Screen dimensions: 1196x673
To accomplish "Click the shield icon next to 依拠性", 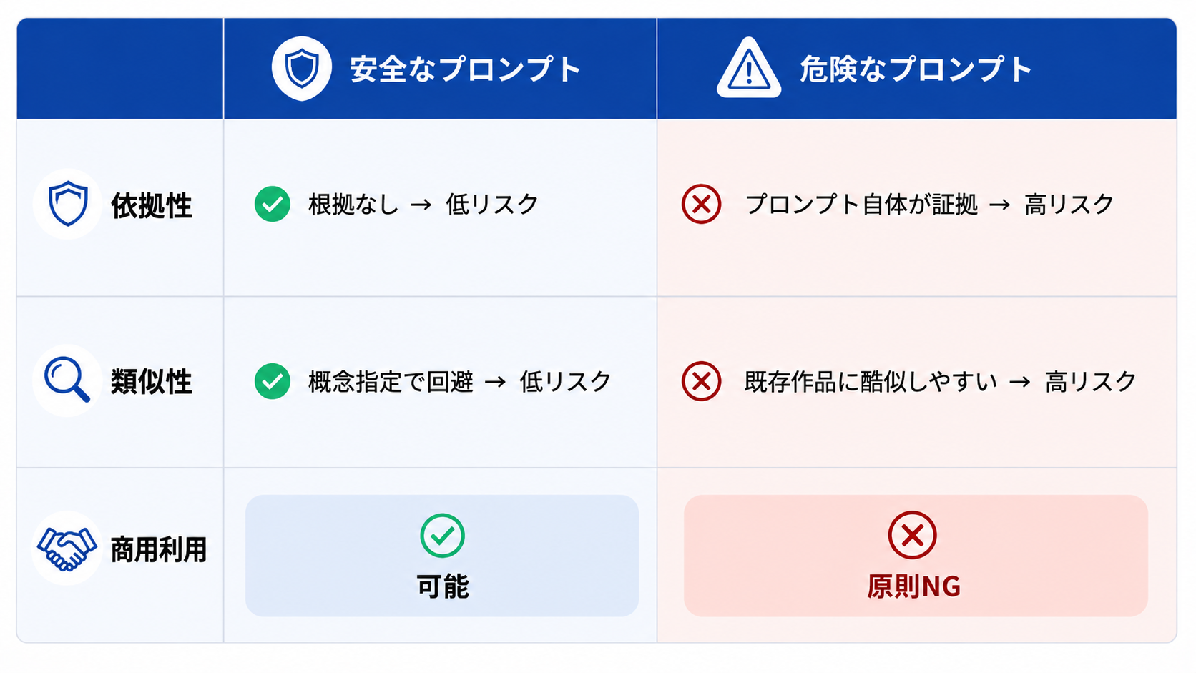I will point(68,204).
